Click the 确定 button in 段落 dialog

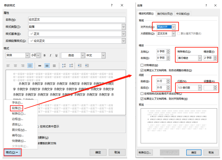(194, 153)
